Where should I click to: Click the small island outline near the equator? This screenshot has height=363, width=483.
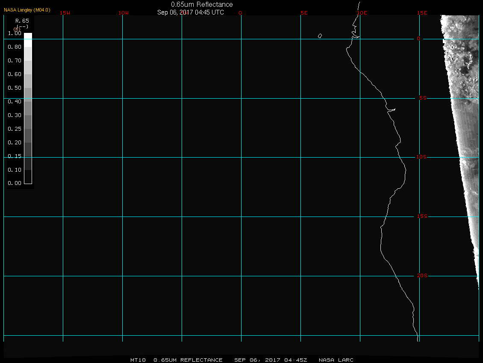[320, 36]
